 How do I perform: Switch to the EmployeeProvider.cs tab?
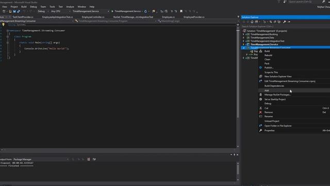[x=194, y=17]
